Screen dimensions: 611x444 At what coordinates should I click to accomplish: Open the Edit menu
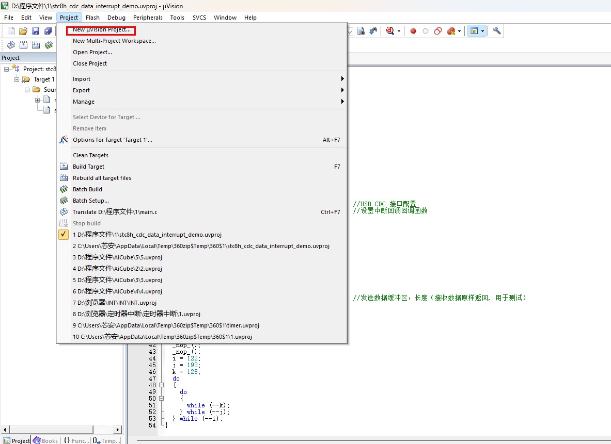point(26,18)
